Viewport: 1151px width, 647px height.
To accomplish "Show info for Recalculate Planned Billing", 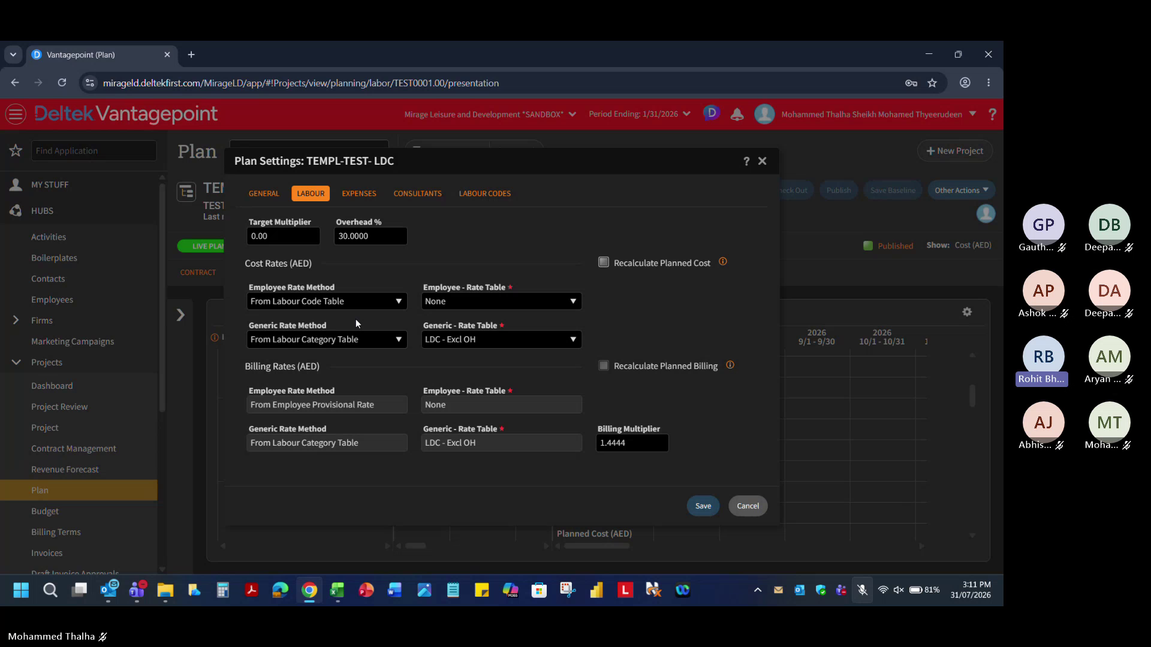I will pyautogui.click(x=730, y=365).
